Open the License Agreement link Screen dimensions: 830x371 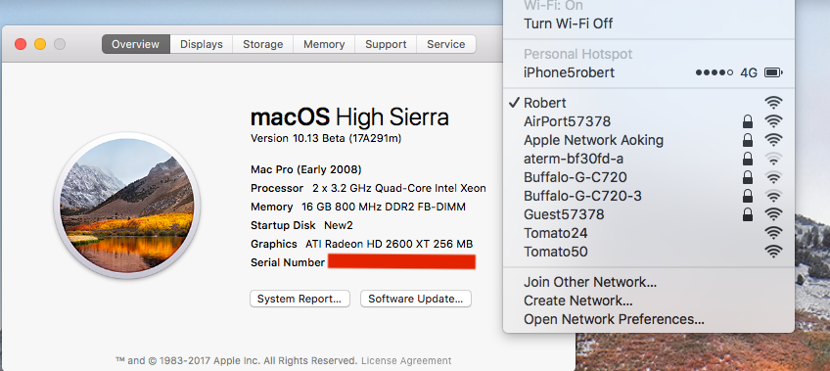point(406,361)
